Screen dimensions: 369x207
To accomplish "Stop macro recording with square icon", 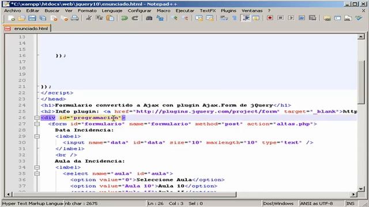I will coord(281,18).
